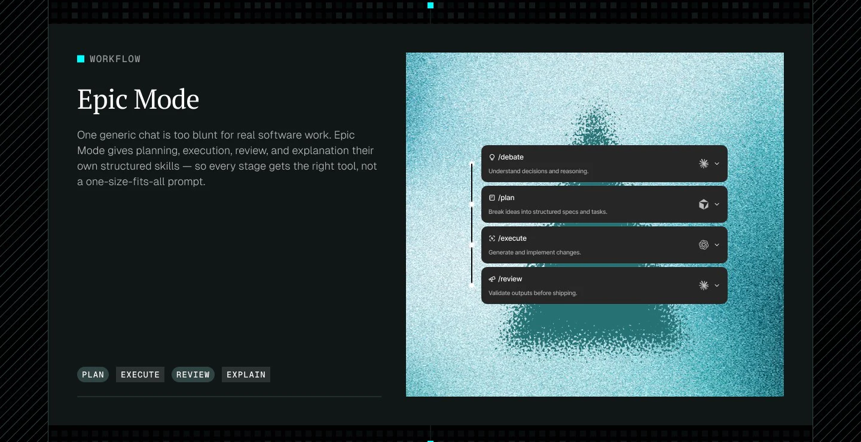Select the EXECUTE tag
The height and width of the screenshot is (442, 861).
140,375
